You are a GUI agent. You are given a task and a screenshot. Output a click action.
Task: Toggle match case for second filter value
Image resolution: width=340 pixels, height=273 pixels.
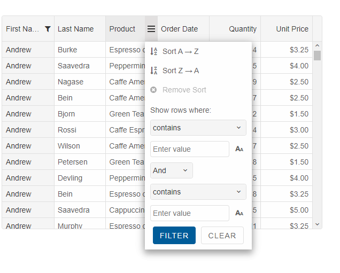tap(239, 213)
